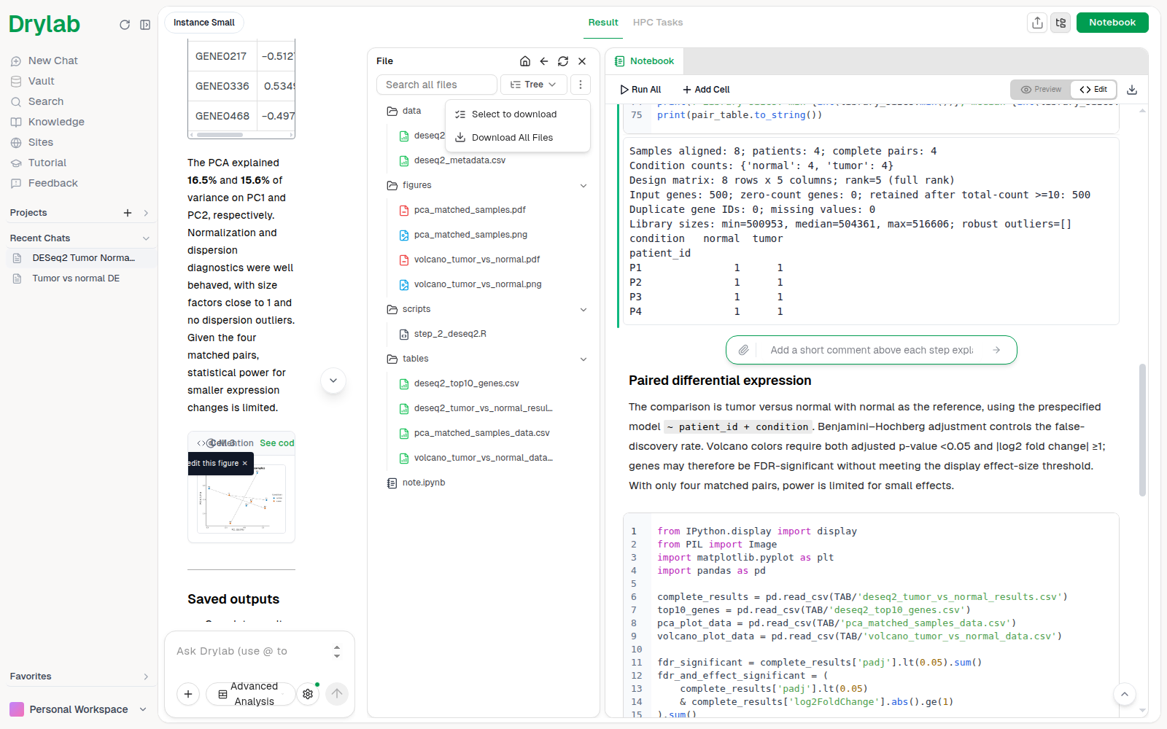This screenshot has width=1167, height=729.
Task: Open the file panel three-dot menu
Action: [x=581, y=85]
